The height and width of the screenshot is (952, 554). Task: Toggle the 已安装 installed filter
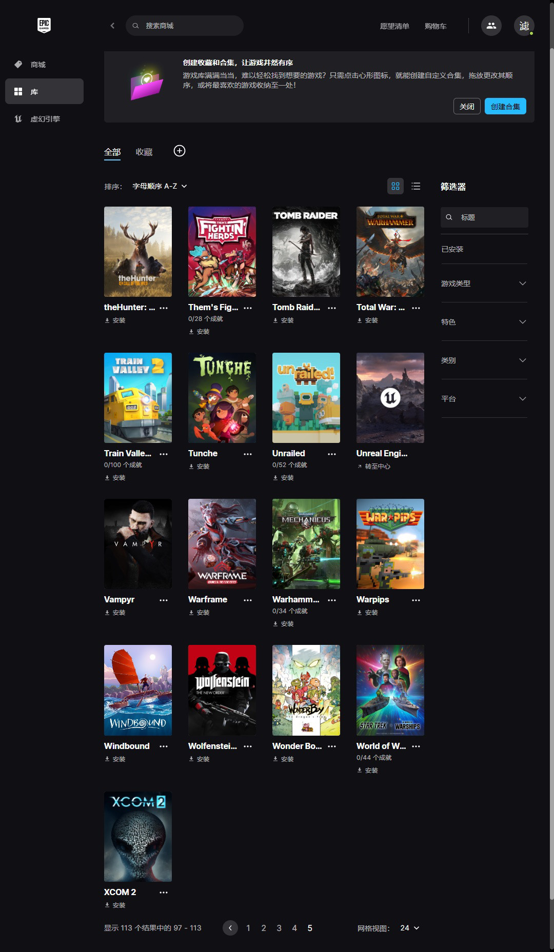pos(452,249)
